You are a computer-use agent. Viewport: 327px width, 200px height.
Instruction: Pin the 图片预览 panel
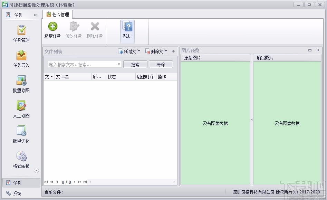pos(318,50)
